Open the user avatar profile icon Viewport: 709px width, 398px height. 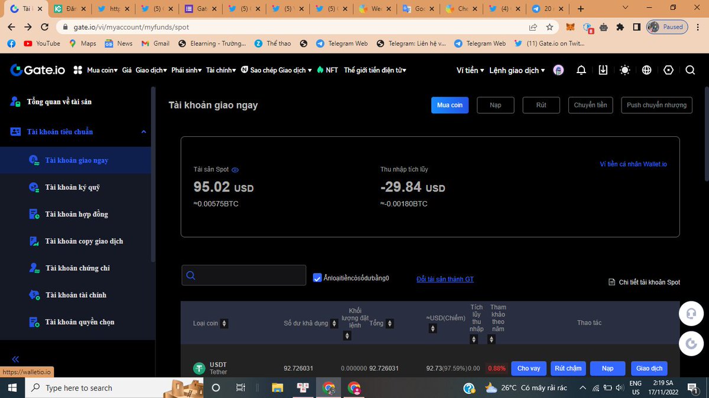(x=558, y=70)
